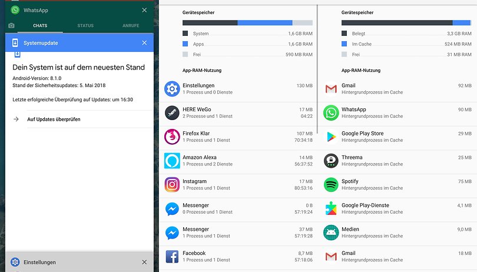Tap the Amazon Alexa icon
This screenshot has width=477, height=272.
[172, 161]
